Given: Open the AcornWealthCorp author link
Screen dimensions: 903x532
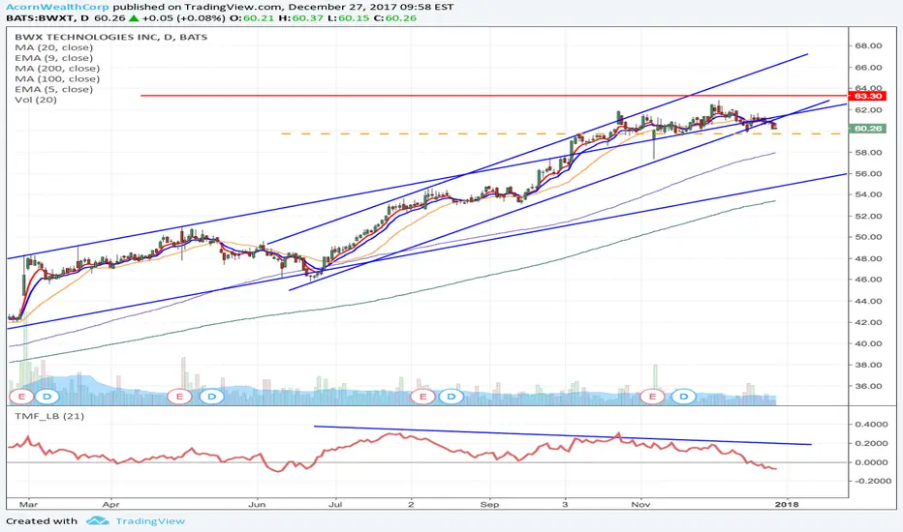Looking at the screenshot, I should [x=57, y=7].
